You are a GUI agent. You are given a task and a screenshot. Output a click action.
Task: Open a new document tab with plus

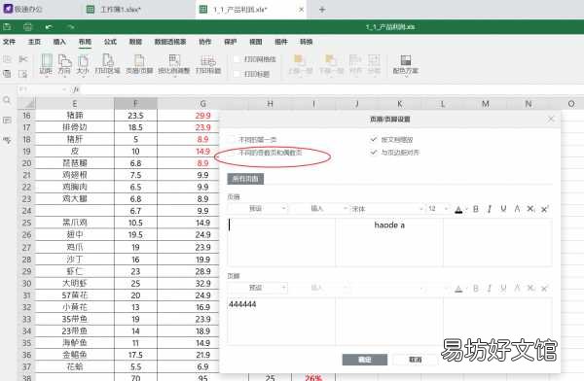tap(322, 10)
